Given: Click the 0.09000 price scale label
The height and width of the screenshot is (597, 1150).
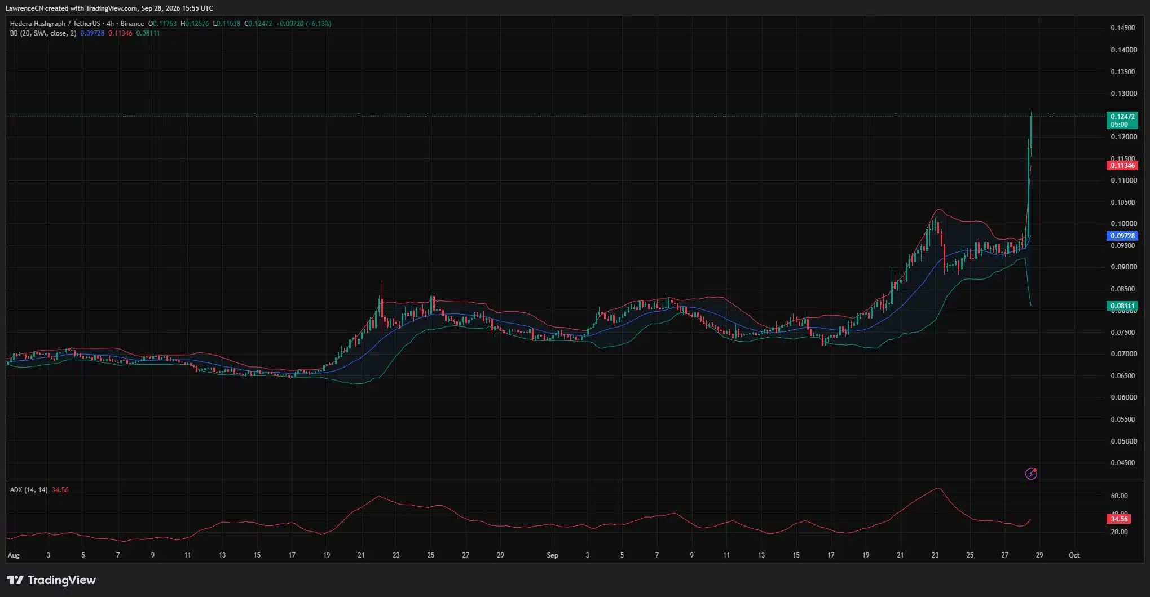Looking at the screenshot, I should click(x=1123, y=267).
